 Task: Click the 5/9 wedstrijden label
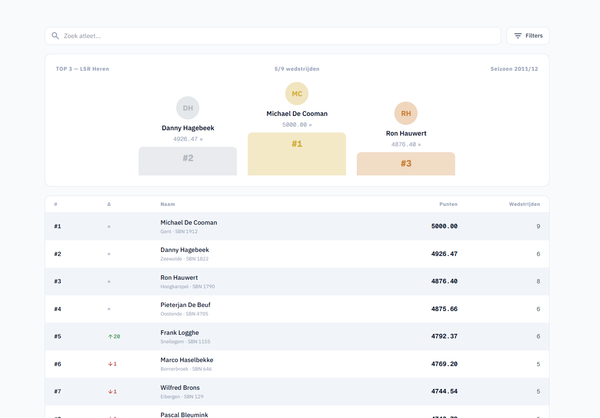click(297, 69)
